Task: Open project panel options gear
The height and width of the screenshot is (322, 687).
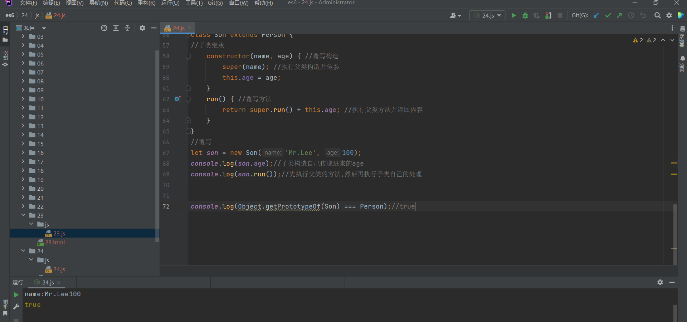Action: [142, 28]
